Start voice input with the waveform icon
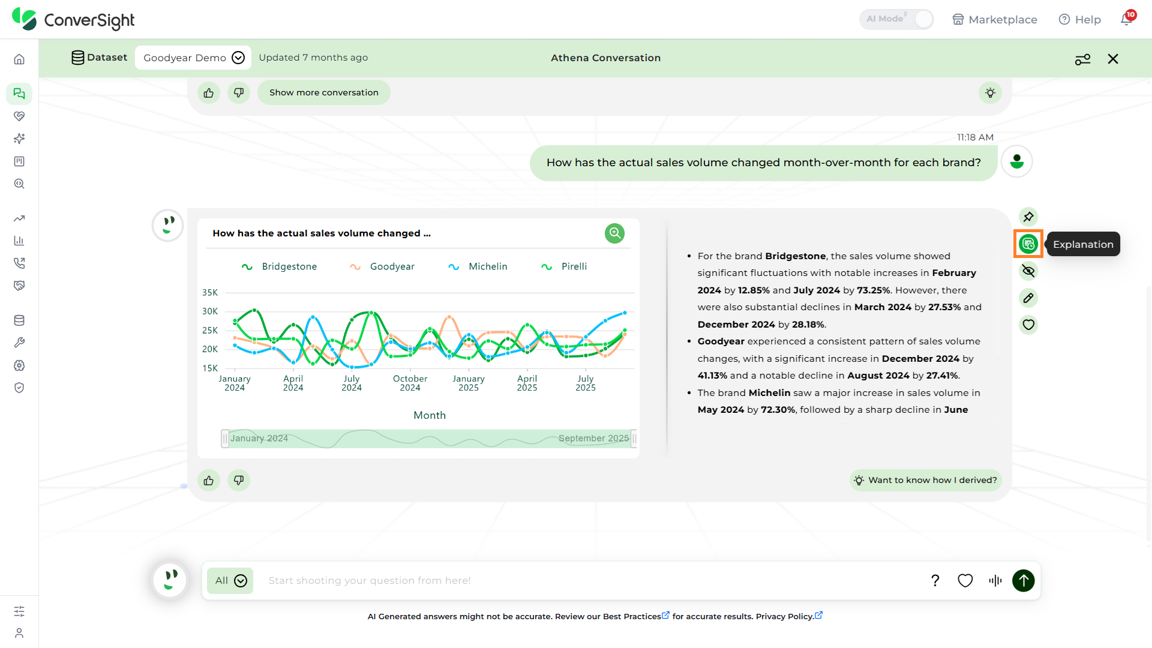Image resolution: width=1152 pixels, height=648 pixels. coord(995,580)
